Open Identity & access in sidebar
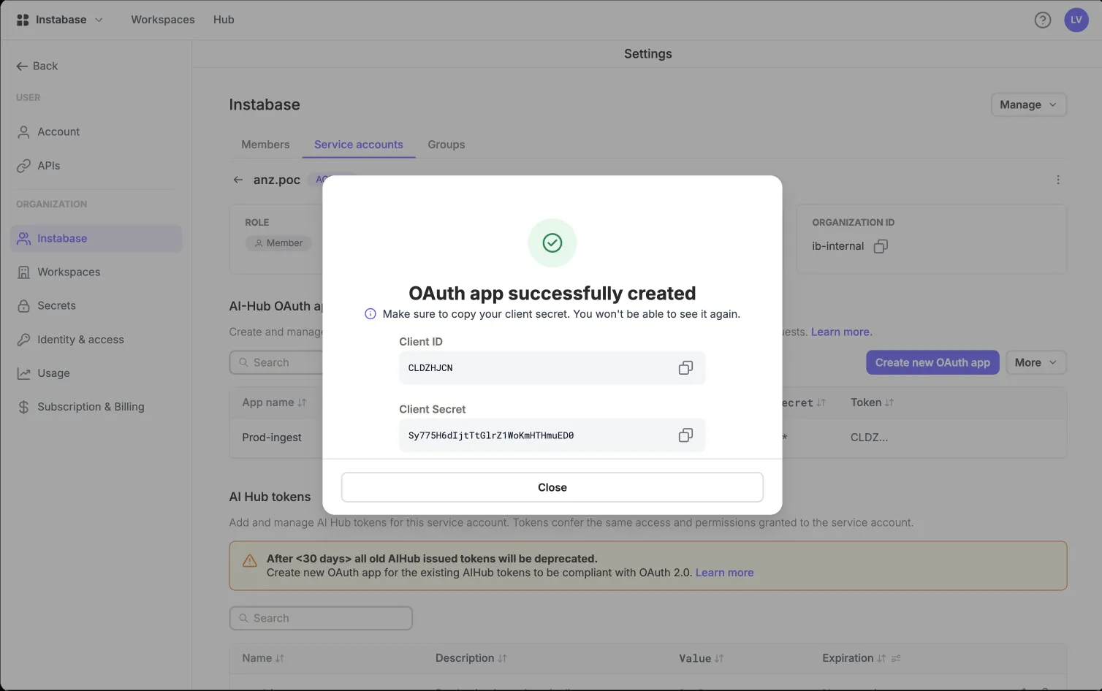Image resolution: width=1102 pixels, height=691 pixels. 96,340
